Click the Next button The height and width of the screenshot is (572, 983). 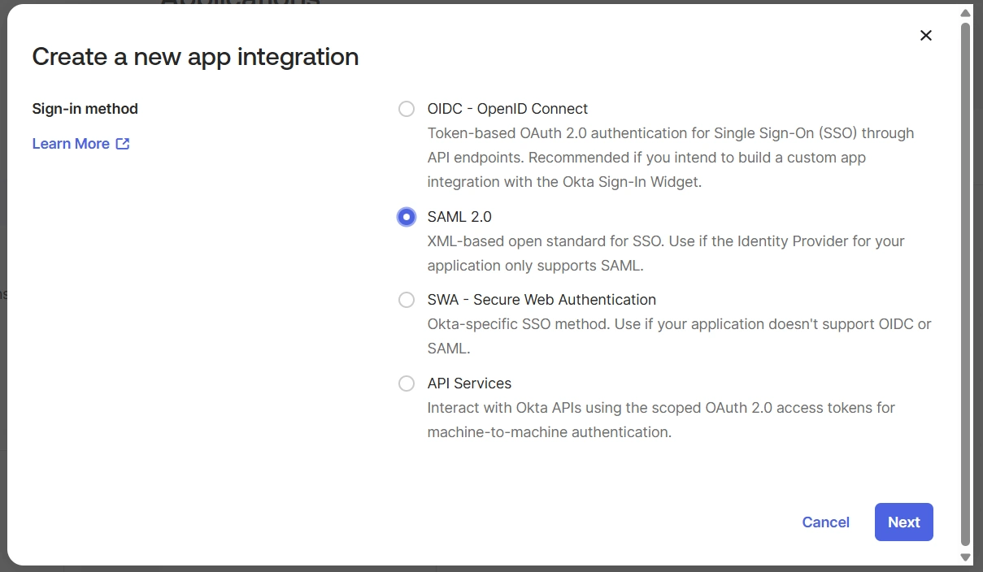pos(903,522)
